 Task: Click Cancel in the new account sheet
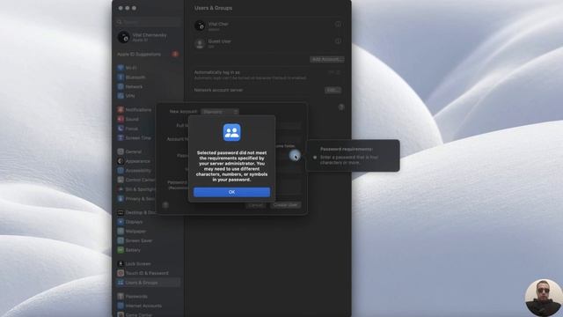(x=256, y=205)
